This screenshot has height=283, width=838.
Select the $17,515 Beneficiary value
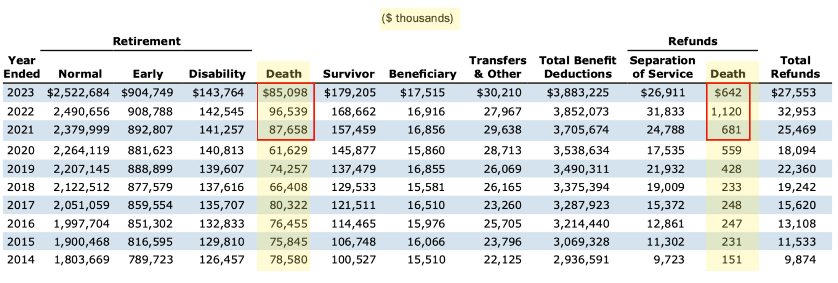[423, 93]
